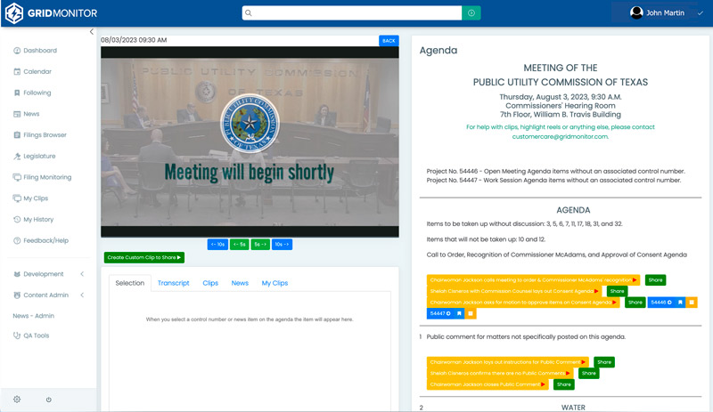Open the Filings Browser
The width and height of the screenshot is (713, 412).
pos(40,135)
